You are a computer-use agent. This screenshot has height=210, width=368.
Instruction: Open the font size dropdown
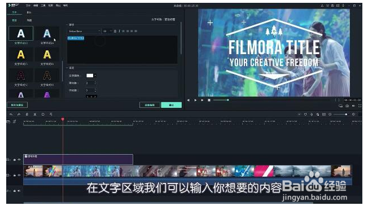tap(107, 31)
